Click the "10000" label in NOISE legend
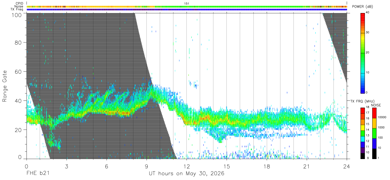390x180 pixels. [381, 117]
